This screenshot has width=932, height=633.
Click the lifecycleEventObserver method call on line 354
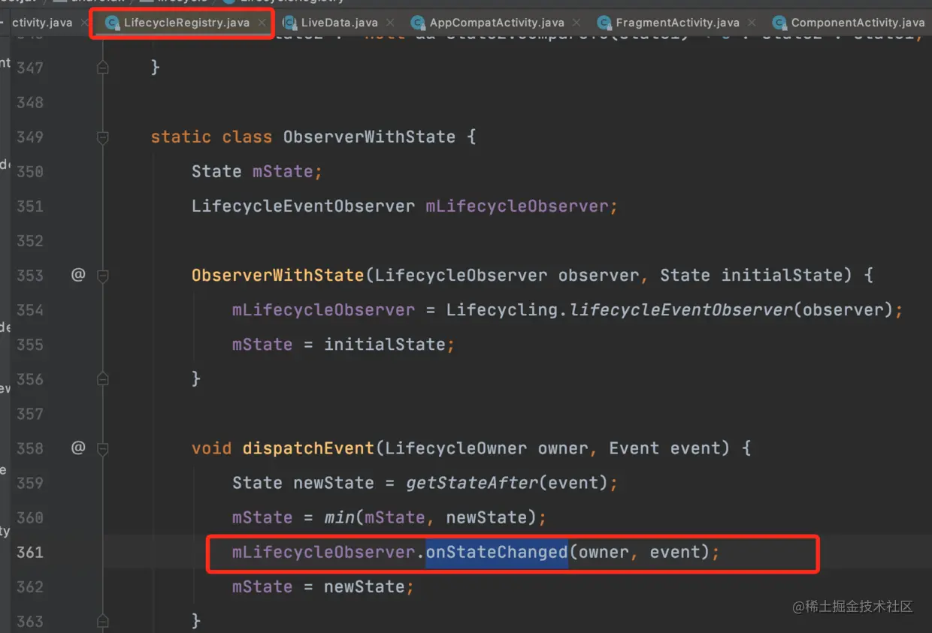(682, 309)
